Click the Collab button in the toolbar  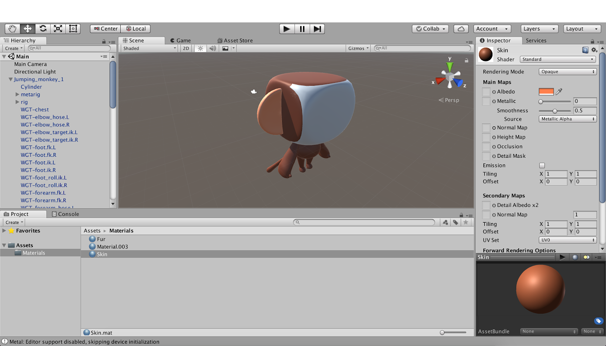(x=429, y=29)
